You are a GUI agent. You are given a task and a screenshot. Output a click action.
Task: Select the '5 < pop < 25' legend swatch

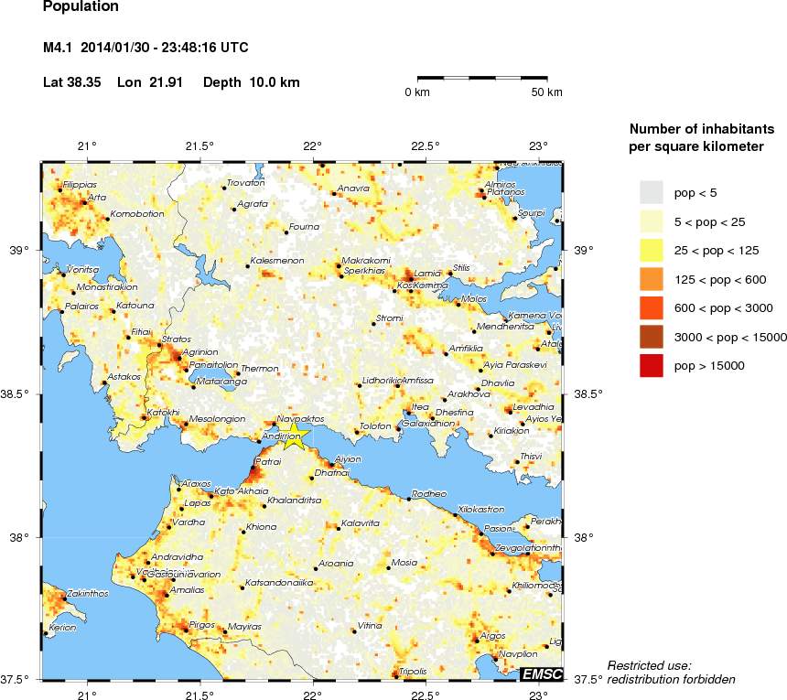click(x=651, y=221)
